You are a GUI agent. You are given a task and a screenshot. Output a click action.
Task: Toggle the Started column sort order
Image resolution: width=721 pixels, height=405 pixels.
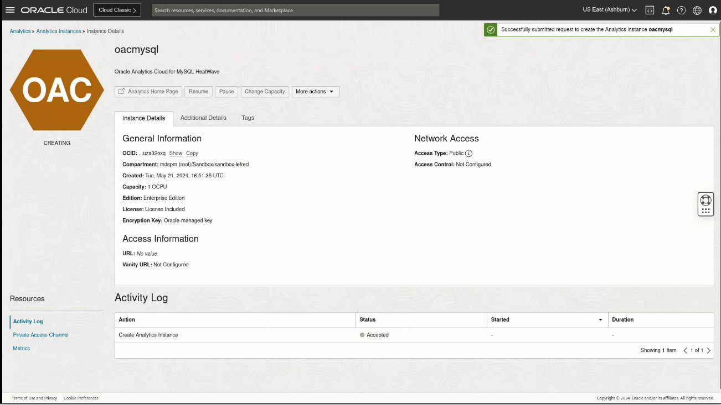click(600, 319)
